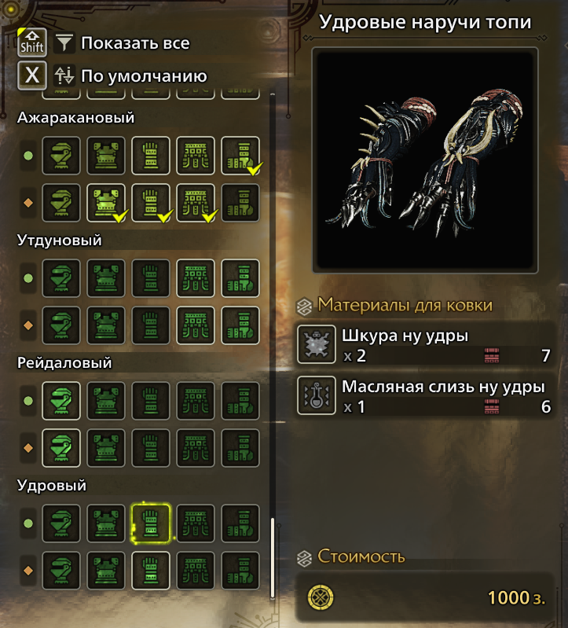Select Удровый gauntlets in orange-diamond row
Viewport: 568px width, 628px height.
151,571
